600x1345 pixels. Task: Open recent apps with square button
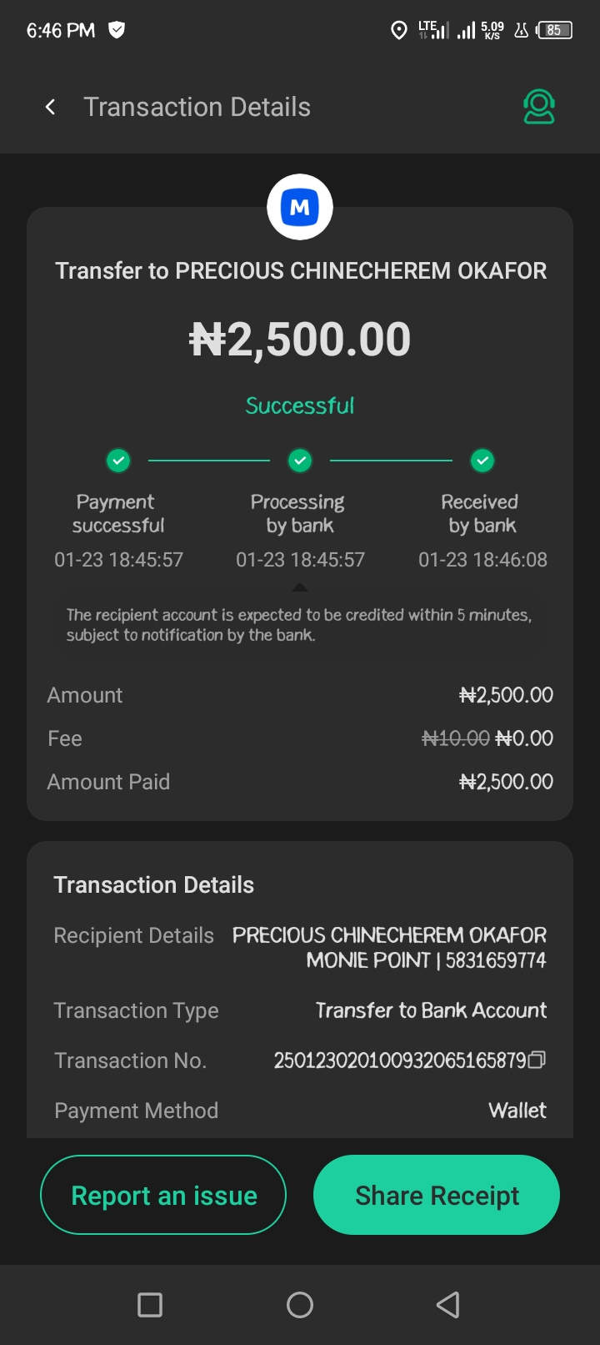tap(150, 1305)
